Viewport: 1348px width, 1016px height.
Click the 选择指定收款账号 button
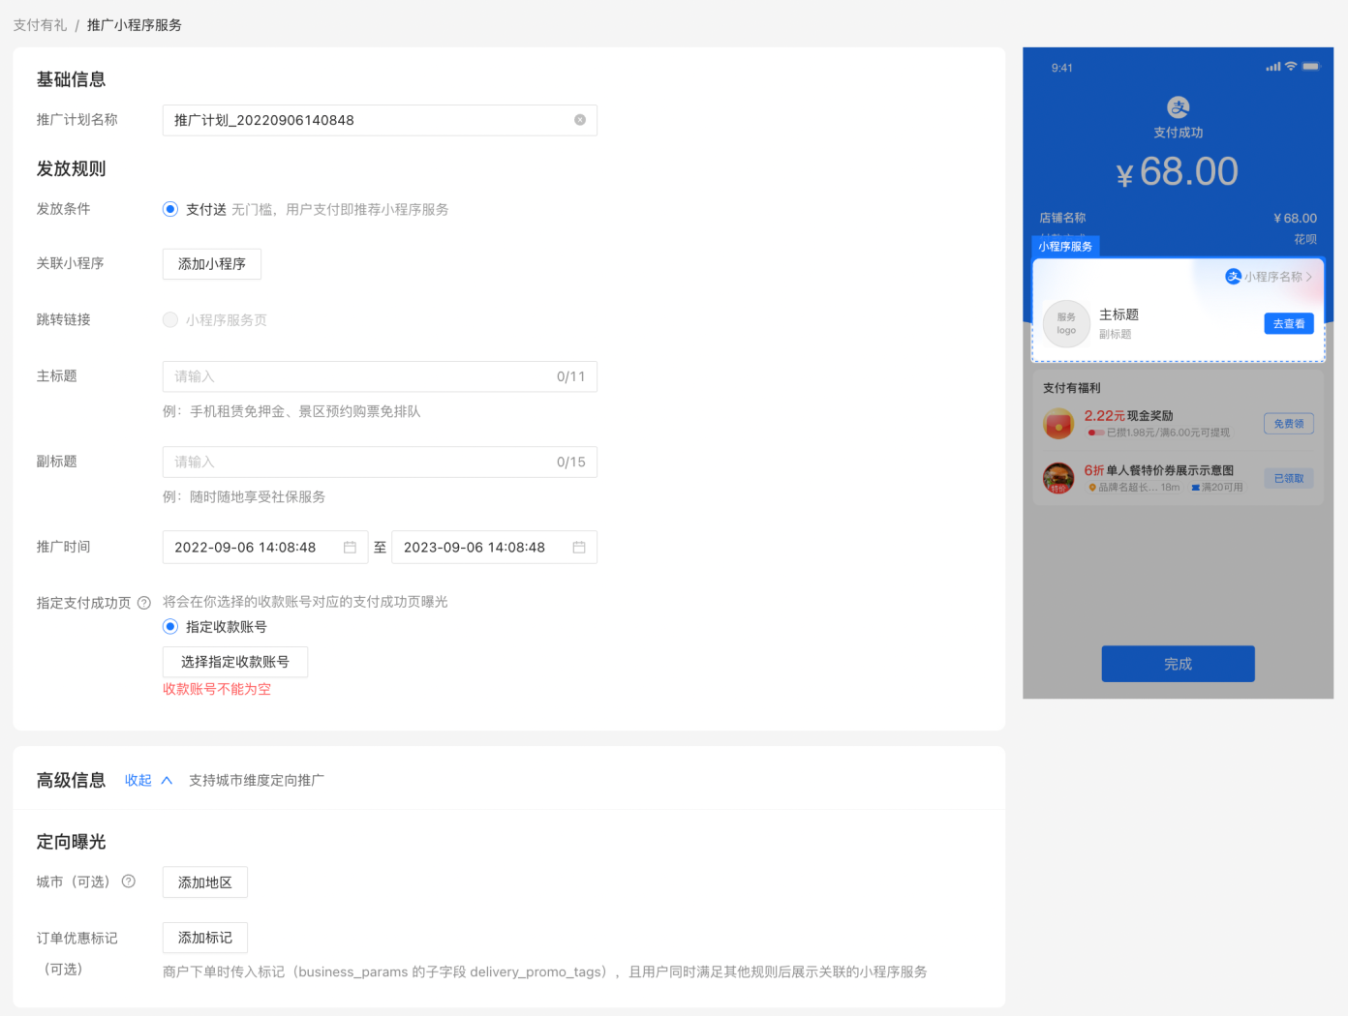(235, 662)
